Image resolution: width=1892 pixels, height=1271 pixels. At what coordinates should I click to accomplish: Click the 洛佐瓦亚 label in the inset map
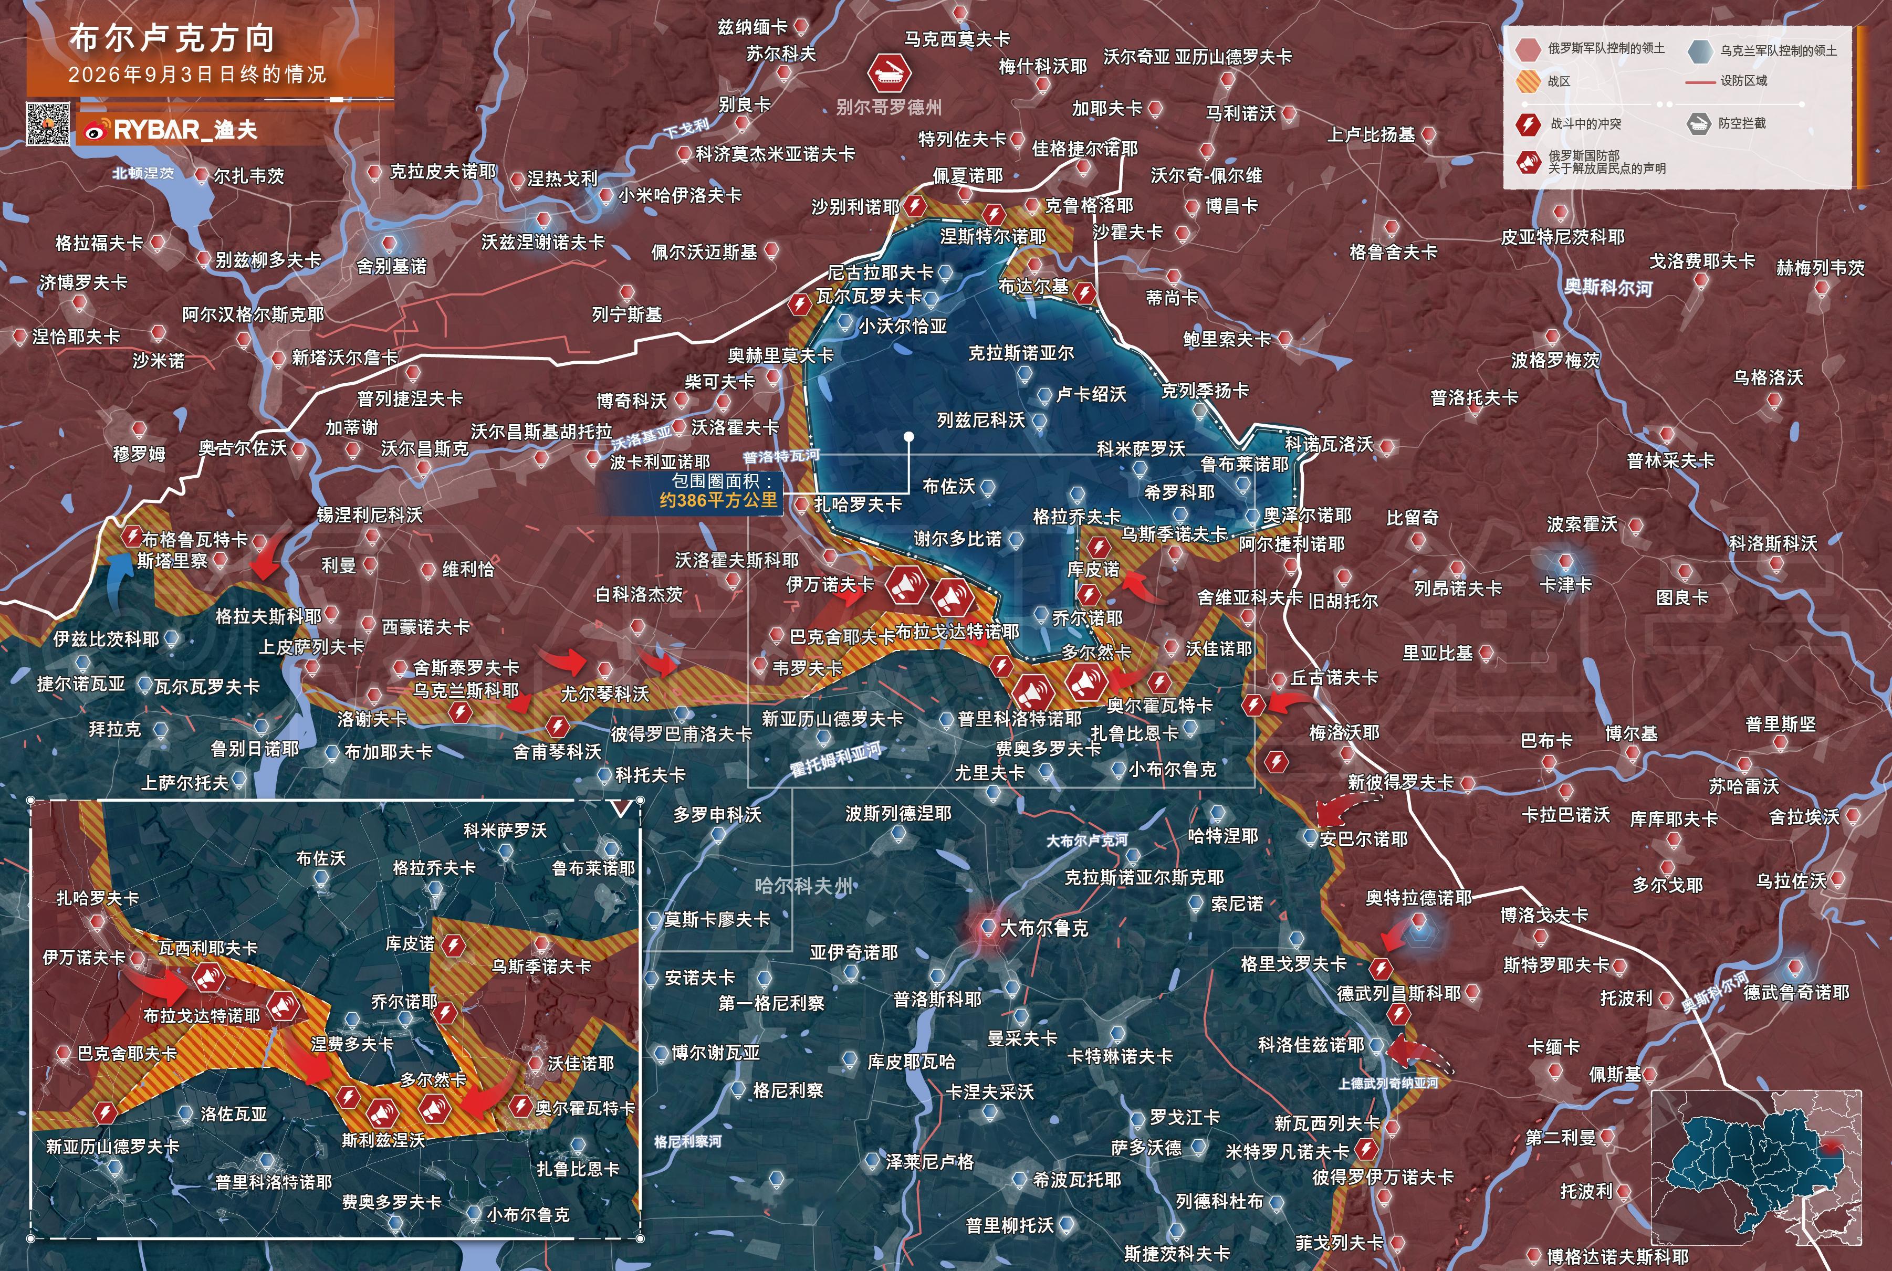coord(234,1114)
